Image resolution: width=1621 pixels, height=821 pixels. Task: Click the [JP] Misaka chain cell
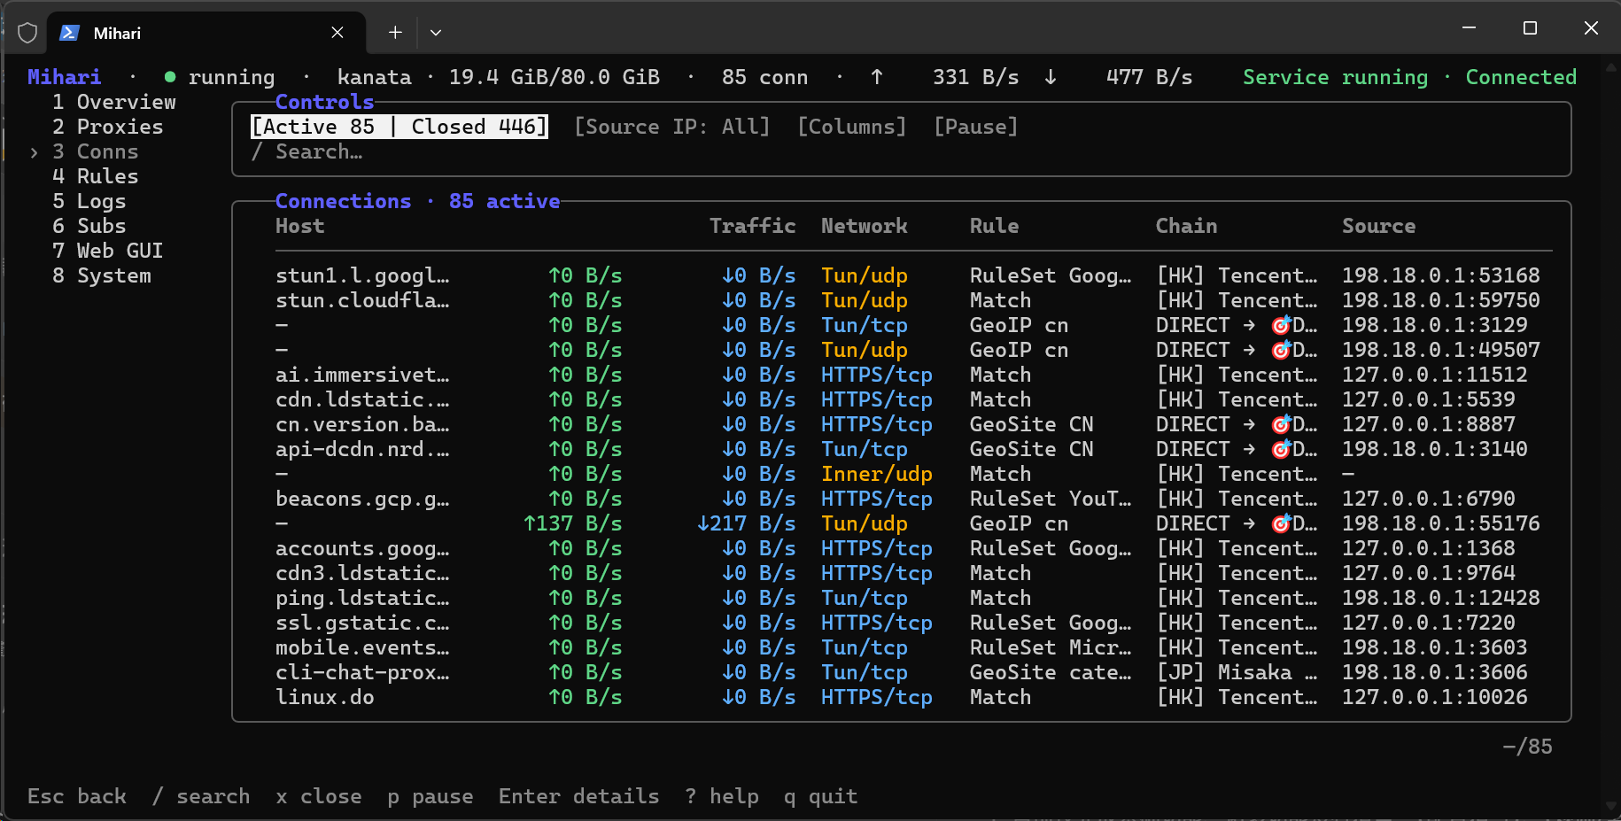pyautogui.click(x=1237, y=672)
